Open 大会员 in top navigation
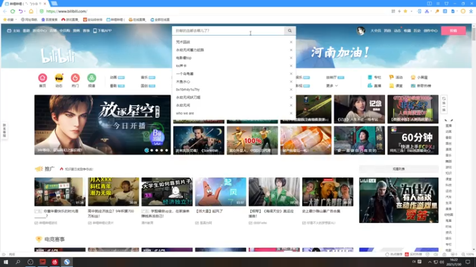476x267 pixels. pyautogui.click(x=375, y=31)
